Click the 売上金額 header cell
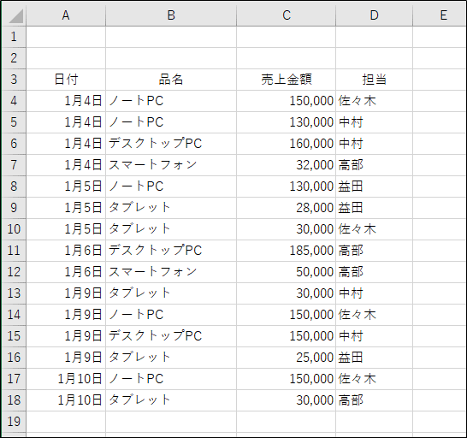This screenshot has height=438, width=467. tap(287, 80)
